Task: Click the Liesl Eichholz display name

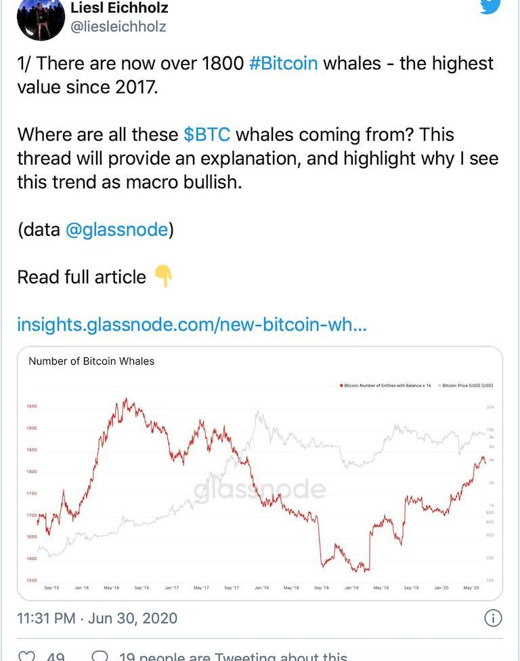Action: 119,8
